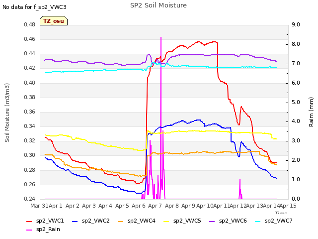Click the Apr 2 x-axis tick label

coord(73,206)
